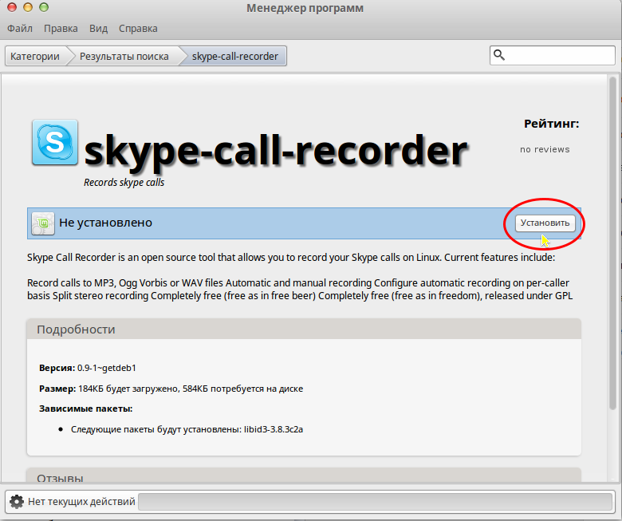Image resolution: width=622 pixels, height=521 pixels.
Task: Click the 'Рейтинг:' label
Action: click(551, 124)
